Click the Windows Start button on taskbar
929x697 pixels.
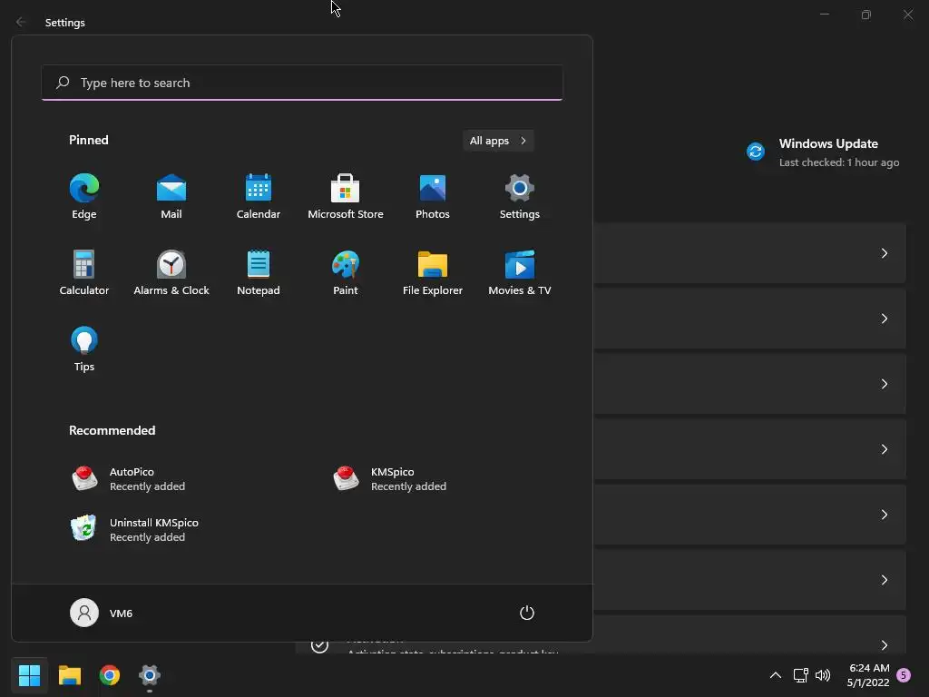(x=30, y=675)
